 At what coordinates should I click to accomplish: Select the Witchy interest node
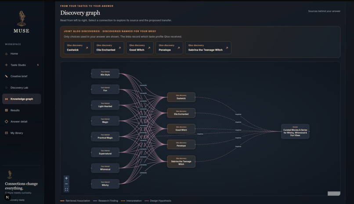tap(105, 184)
